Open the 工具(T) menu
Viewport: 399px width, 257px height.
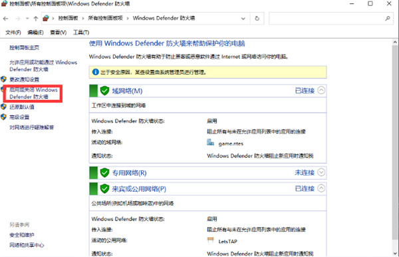coord(81,33)
